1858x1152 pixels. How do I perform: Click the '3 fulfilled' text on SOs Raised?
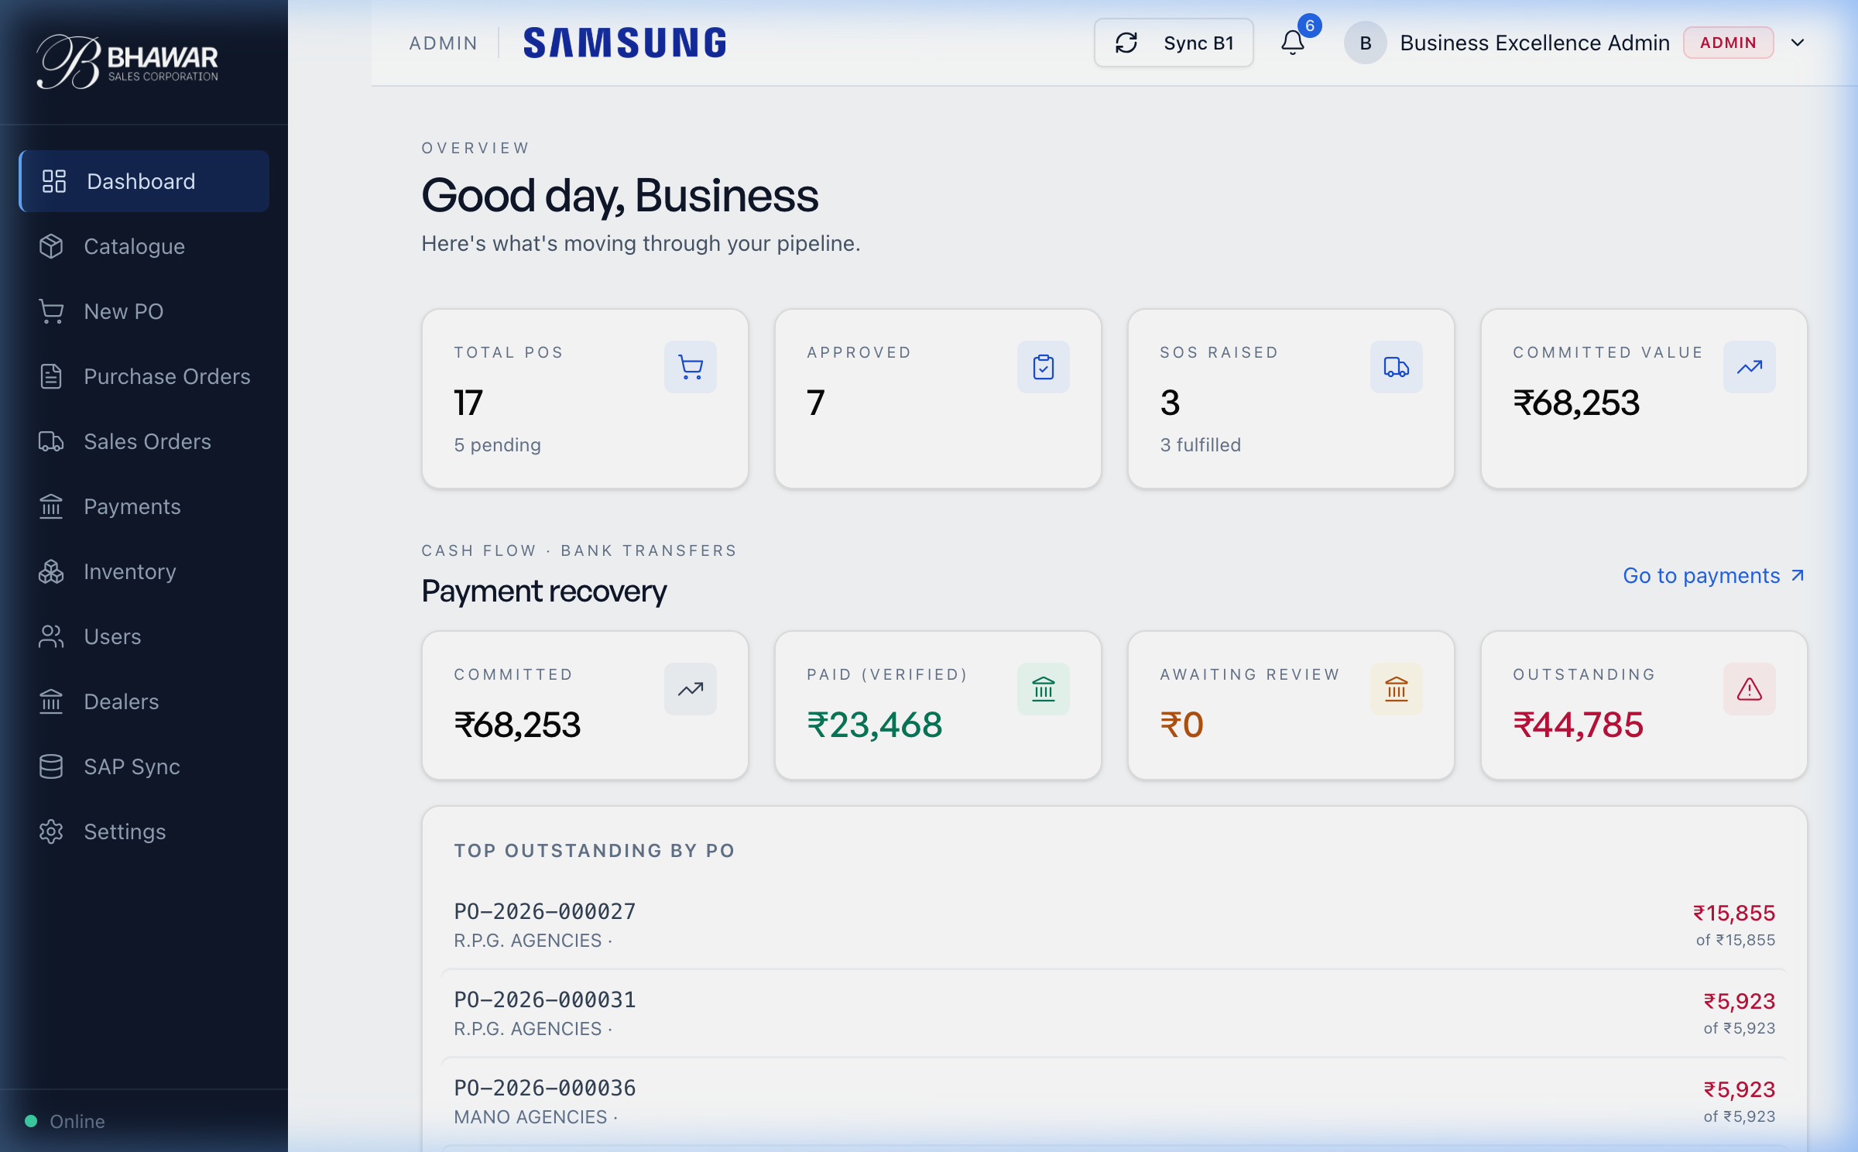(x=1201, y=445)
